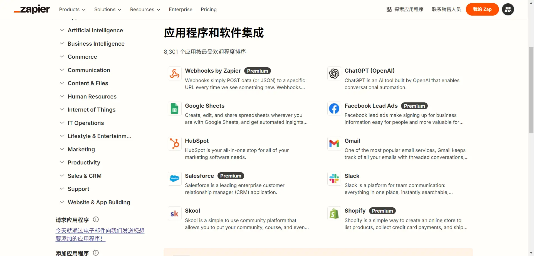Image resolution: width=534 pixels, height=256 pixels.
Task: Click the Premium badge next to Shopify
Action: pyautogui.click(x=382, y=211)
